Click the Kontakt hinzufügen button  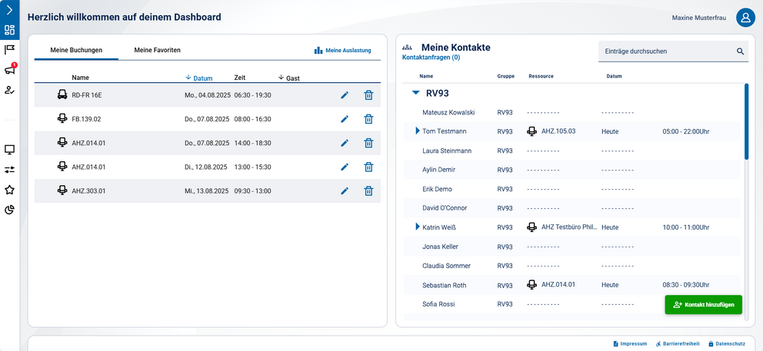click(703, 305)
